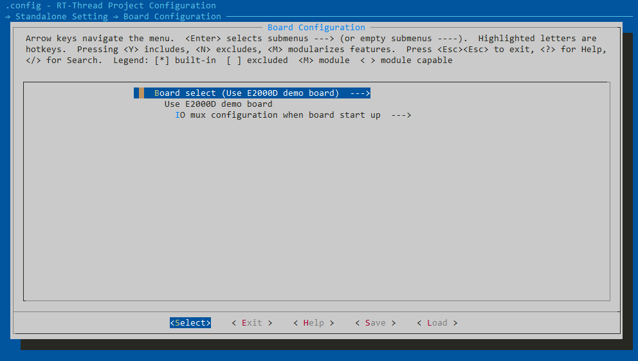Click the Use E2000D demo board line
This screenshot has width=638, height=361.
(218, 104)
